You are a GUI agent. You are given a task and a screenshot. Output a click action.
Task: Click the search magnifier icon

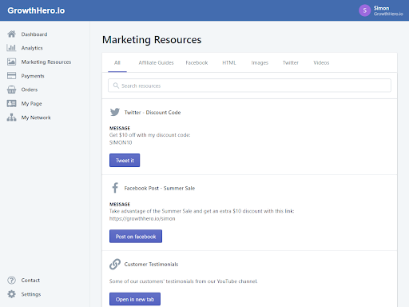click(116, 86)
